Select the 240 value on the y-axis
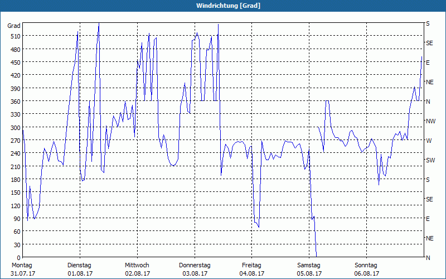The width and height of the screenshot is (446, 279). tap(16, 154)
